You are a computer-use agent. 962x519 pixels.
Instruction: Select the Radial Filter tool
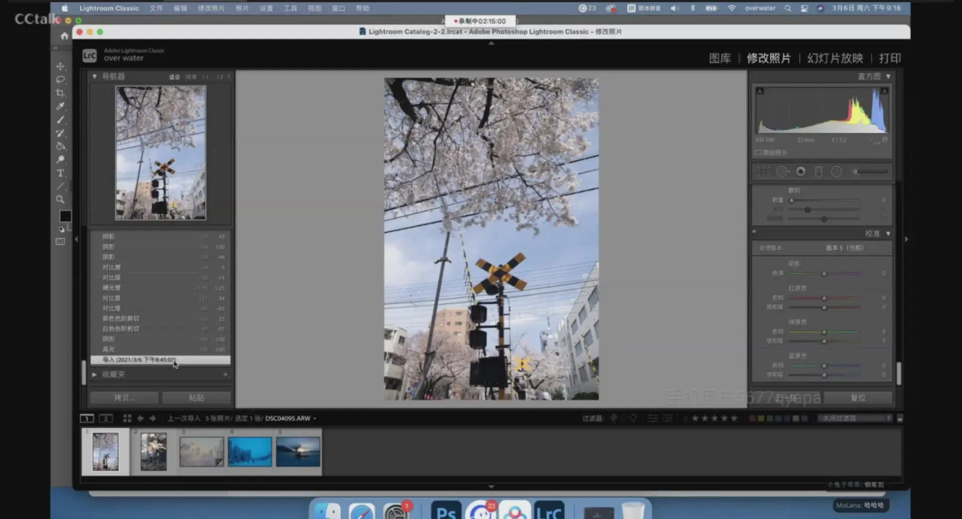[836, 171]
